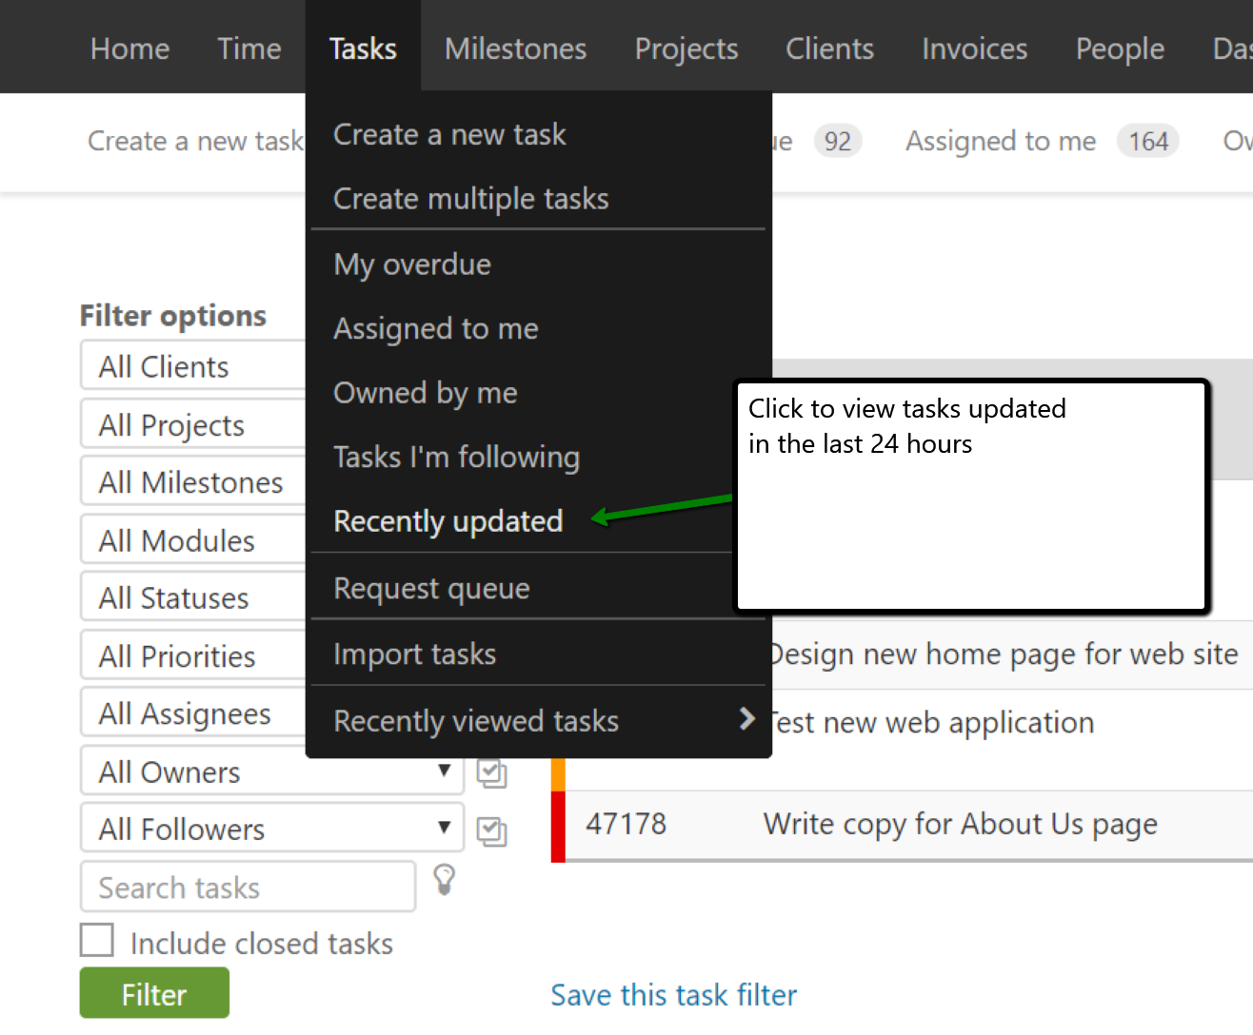This screenshot has height=1035, width=1253.
Task: Open the search tips lightbulb icon
Action: 444,880
